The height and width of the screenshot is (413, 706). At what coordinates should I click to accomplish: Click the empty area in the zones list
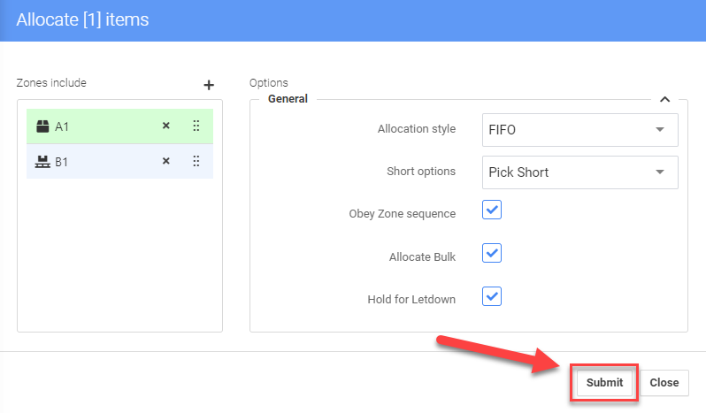coord(119,256)
